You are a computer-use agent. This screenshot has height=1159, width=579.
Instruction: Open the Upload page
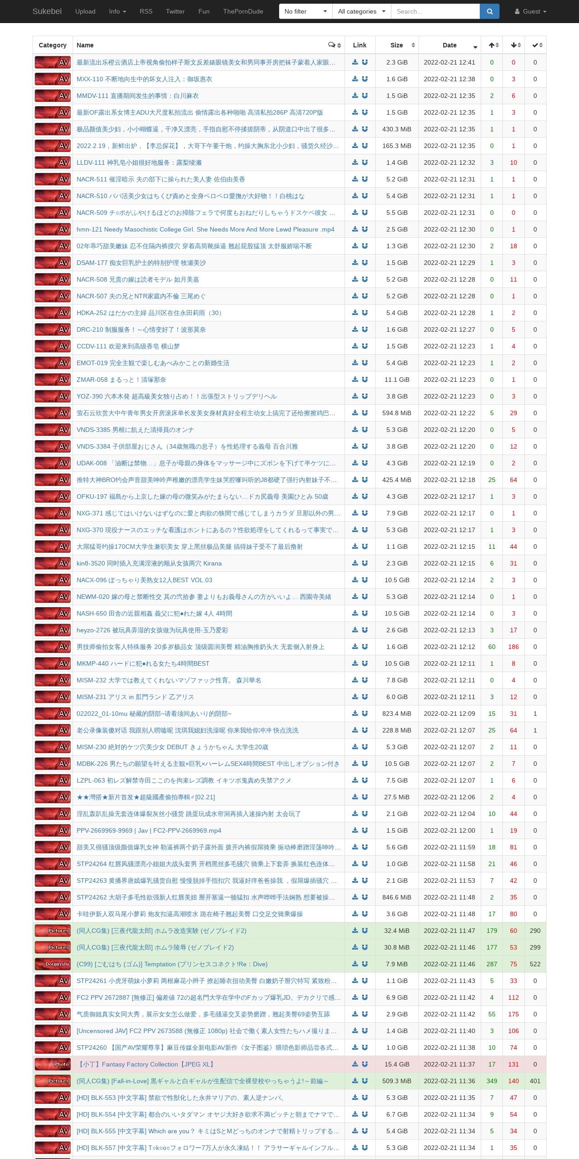(x=85, y=11)
